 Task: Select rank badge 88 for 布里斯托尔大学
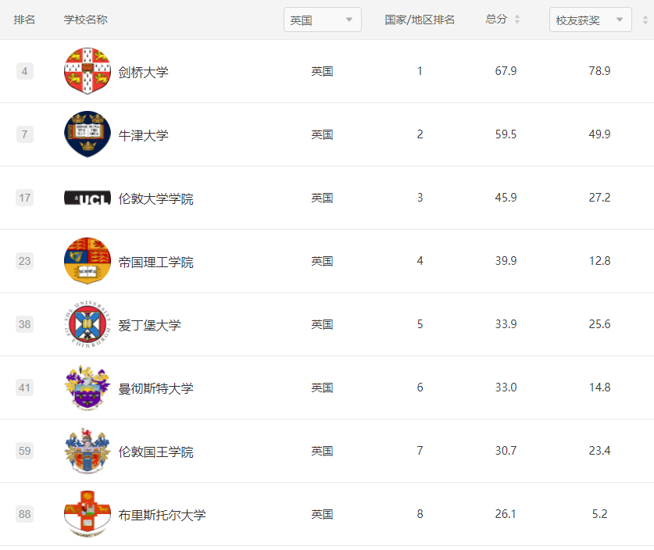tap(24, 515)
